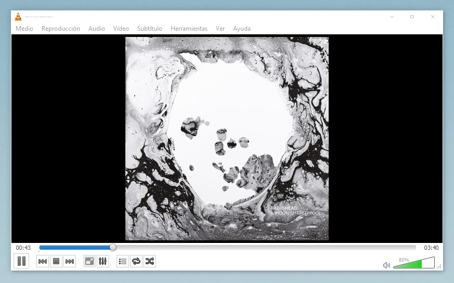Image resolution: width=454 pixels, height=283 pixels.
Task: Open the Reproducción menu
Action: click(x=61, y=29)
